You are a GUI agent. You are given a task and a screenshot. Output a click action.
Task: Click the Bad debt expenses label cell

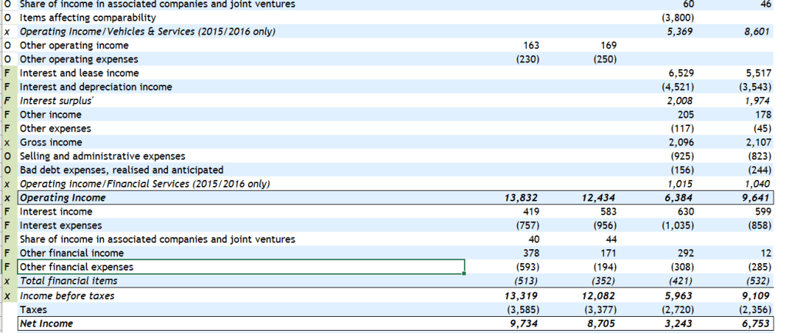[x=121, y=170]
